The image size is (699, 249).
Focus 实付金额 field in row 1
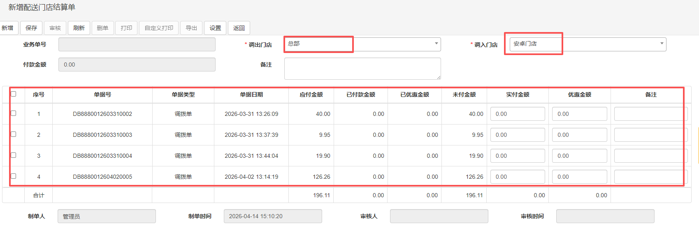pyautogui.click(x=517, y=114)
